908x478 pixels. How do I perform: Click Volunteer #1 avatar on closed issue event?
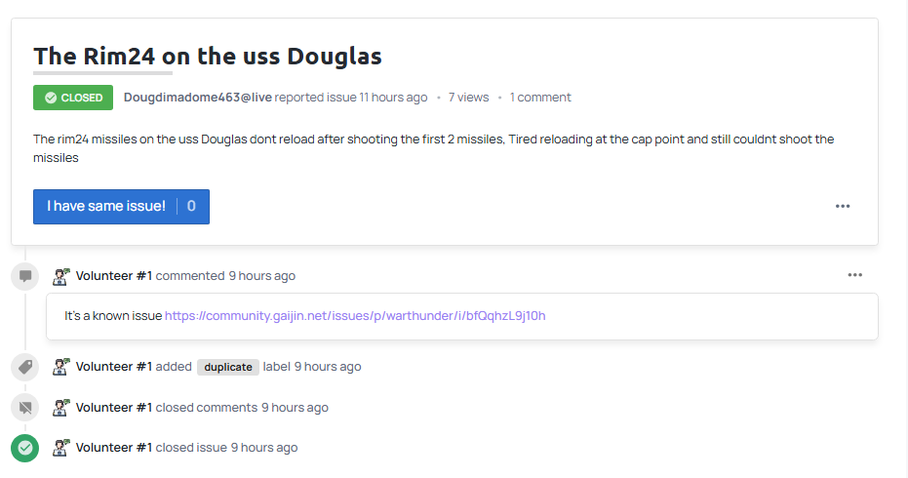point(60,448)
